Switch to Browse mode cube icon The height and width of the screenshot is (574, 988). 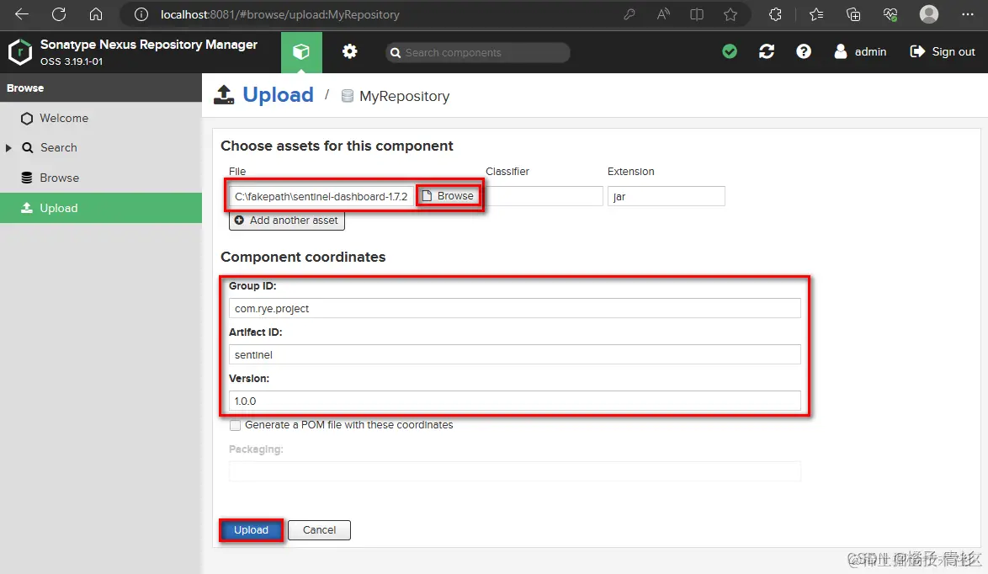pos(301,51)
